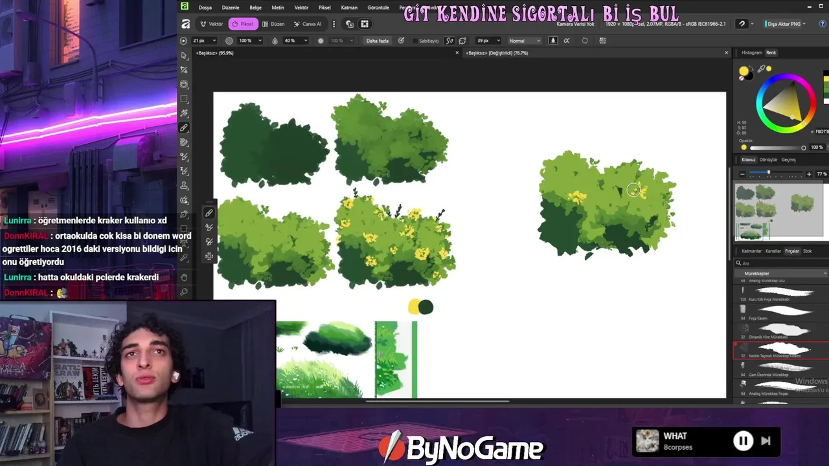
Task: Click the zoom out minus in Kılavuz panel
Action: 743,174
